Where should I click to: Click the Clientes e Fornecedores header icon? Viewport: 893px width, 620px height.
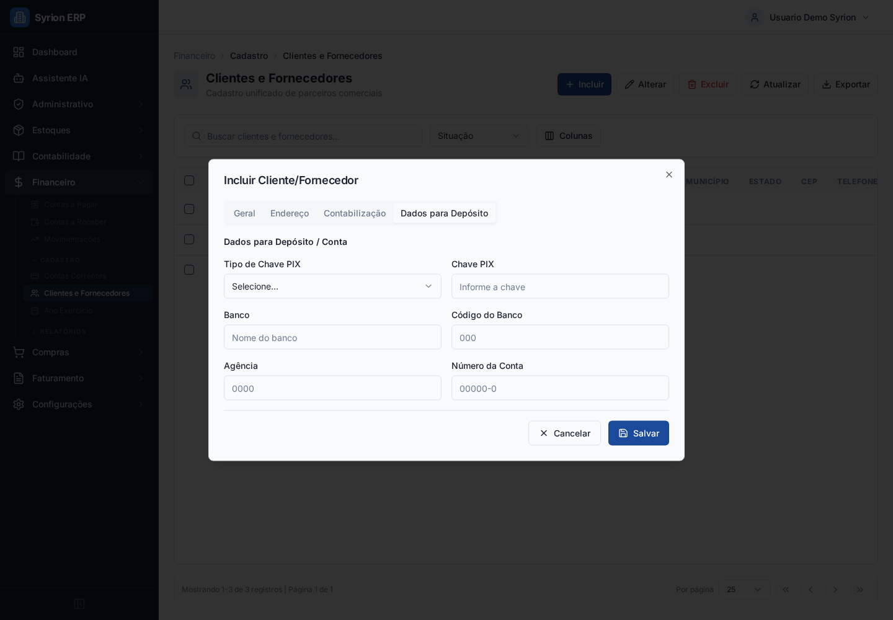(x=186, y=84)
